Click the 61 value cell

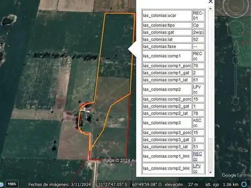coord(198,80)
